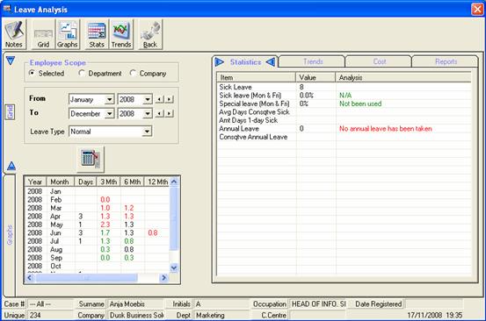The width and height of the screenshot is (486, 321).
Task: Click the Year column header
Action: [x=35, y=182]
